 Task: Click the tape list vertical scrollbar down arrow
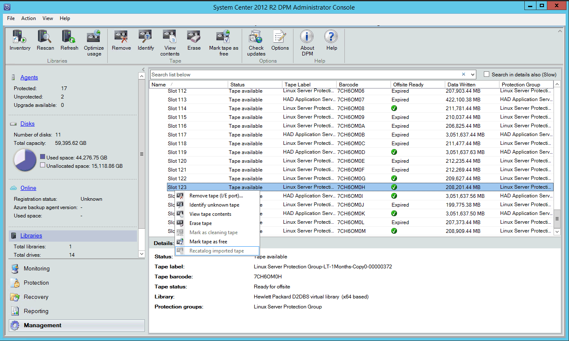tap(557, 231)
